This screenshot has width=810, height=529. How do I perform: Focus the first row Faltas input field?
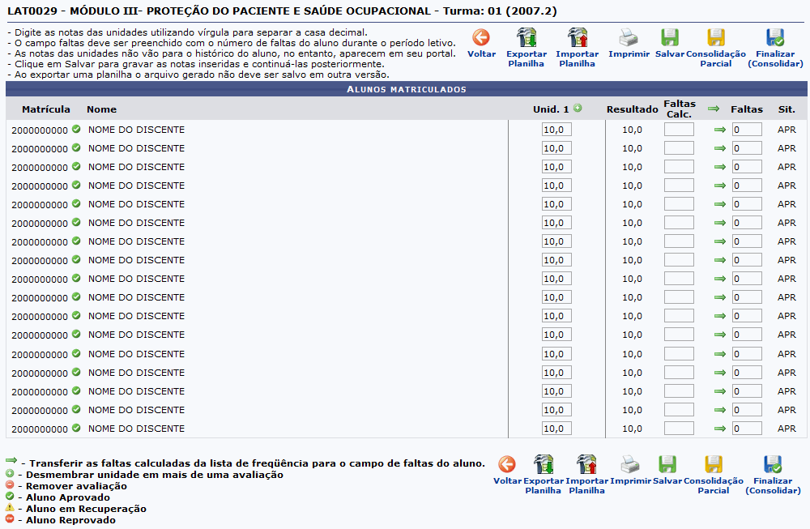coord(747,130)
